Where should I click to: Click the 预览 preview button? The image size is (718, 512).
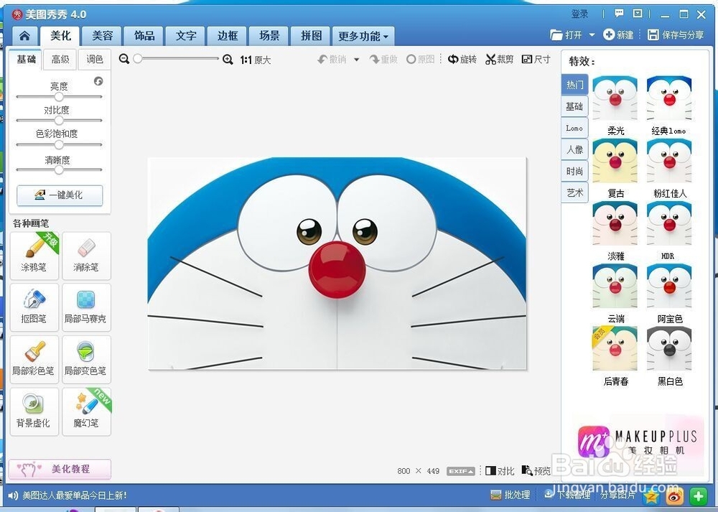(536, 471)
